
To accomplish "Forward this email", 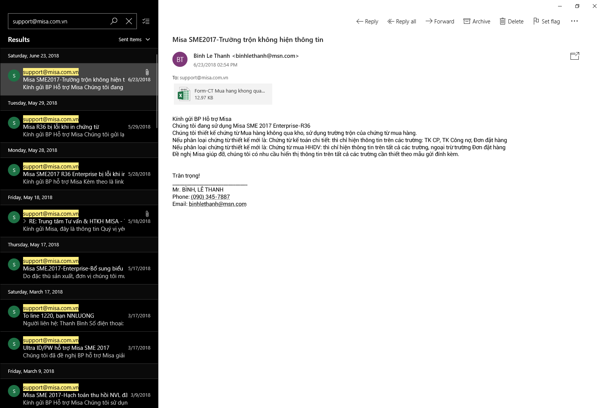I will coord(440,22).
